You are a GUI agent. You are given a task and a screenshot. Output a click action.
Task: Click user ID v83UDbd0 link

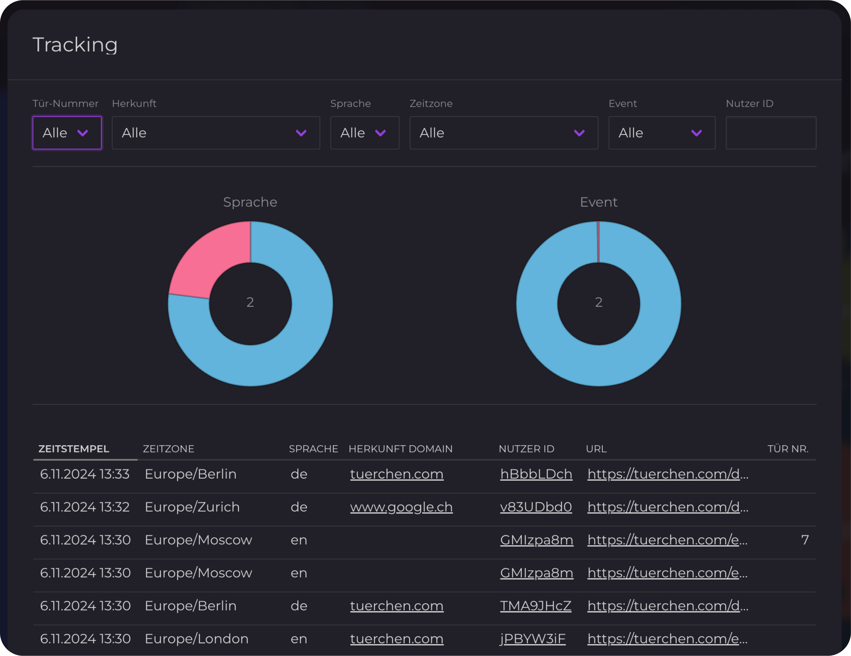pos(536,507)
